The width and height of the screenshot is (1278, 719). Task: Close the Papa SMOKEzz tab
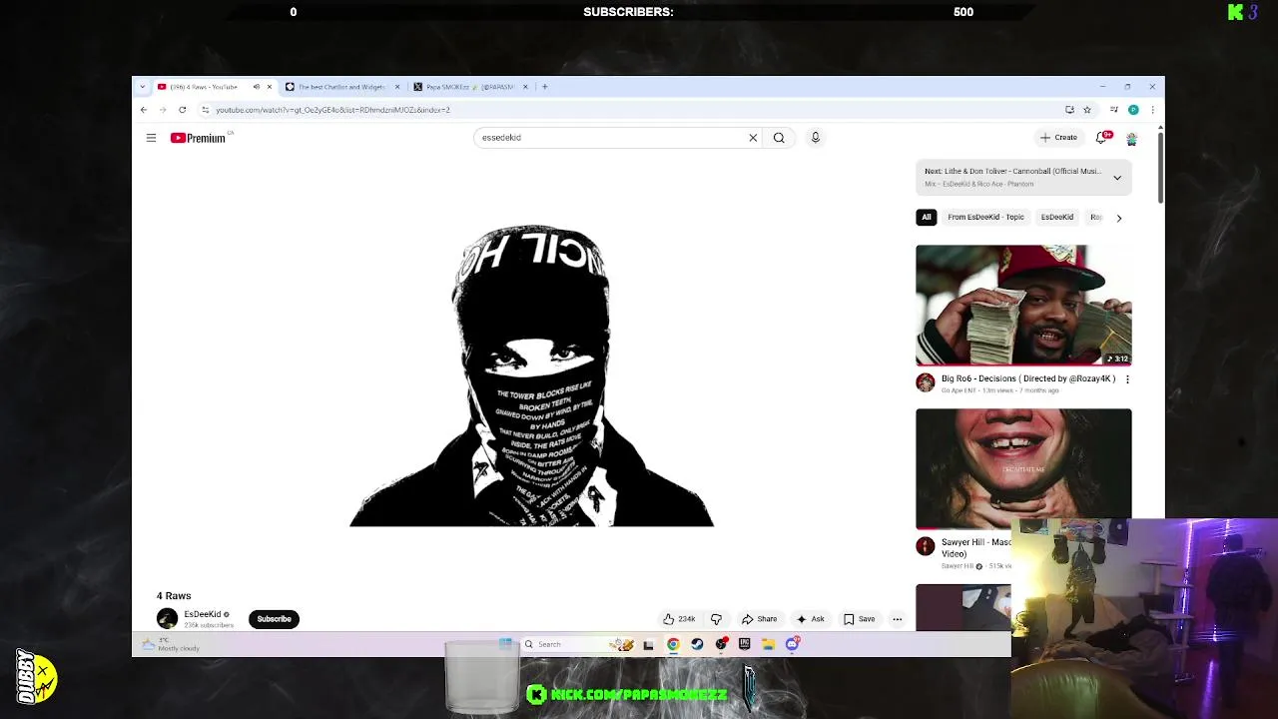pyautogui.click(x=525, y=87)
